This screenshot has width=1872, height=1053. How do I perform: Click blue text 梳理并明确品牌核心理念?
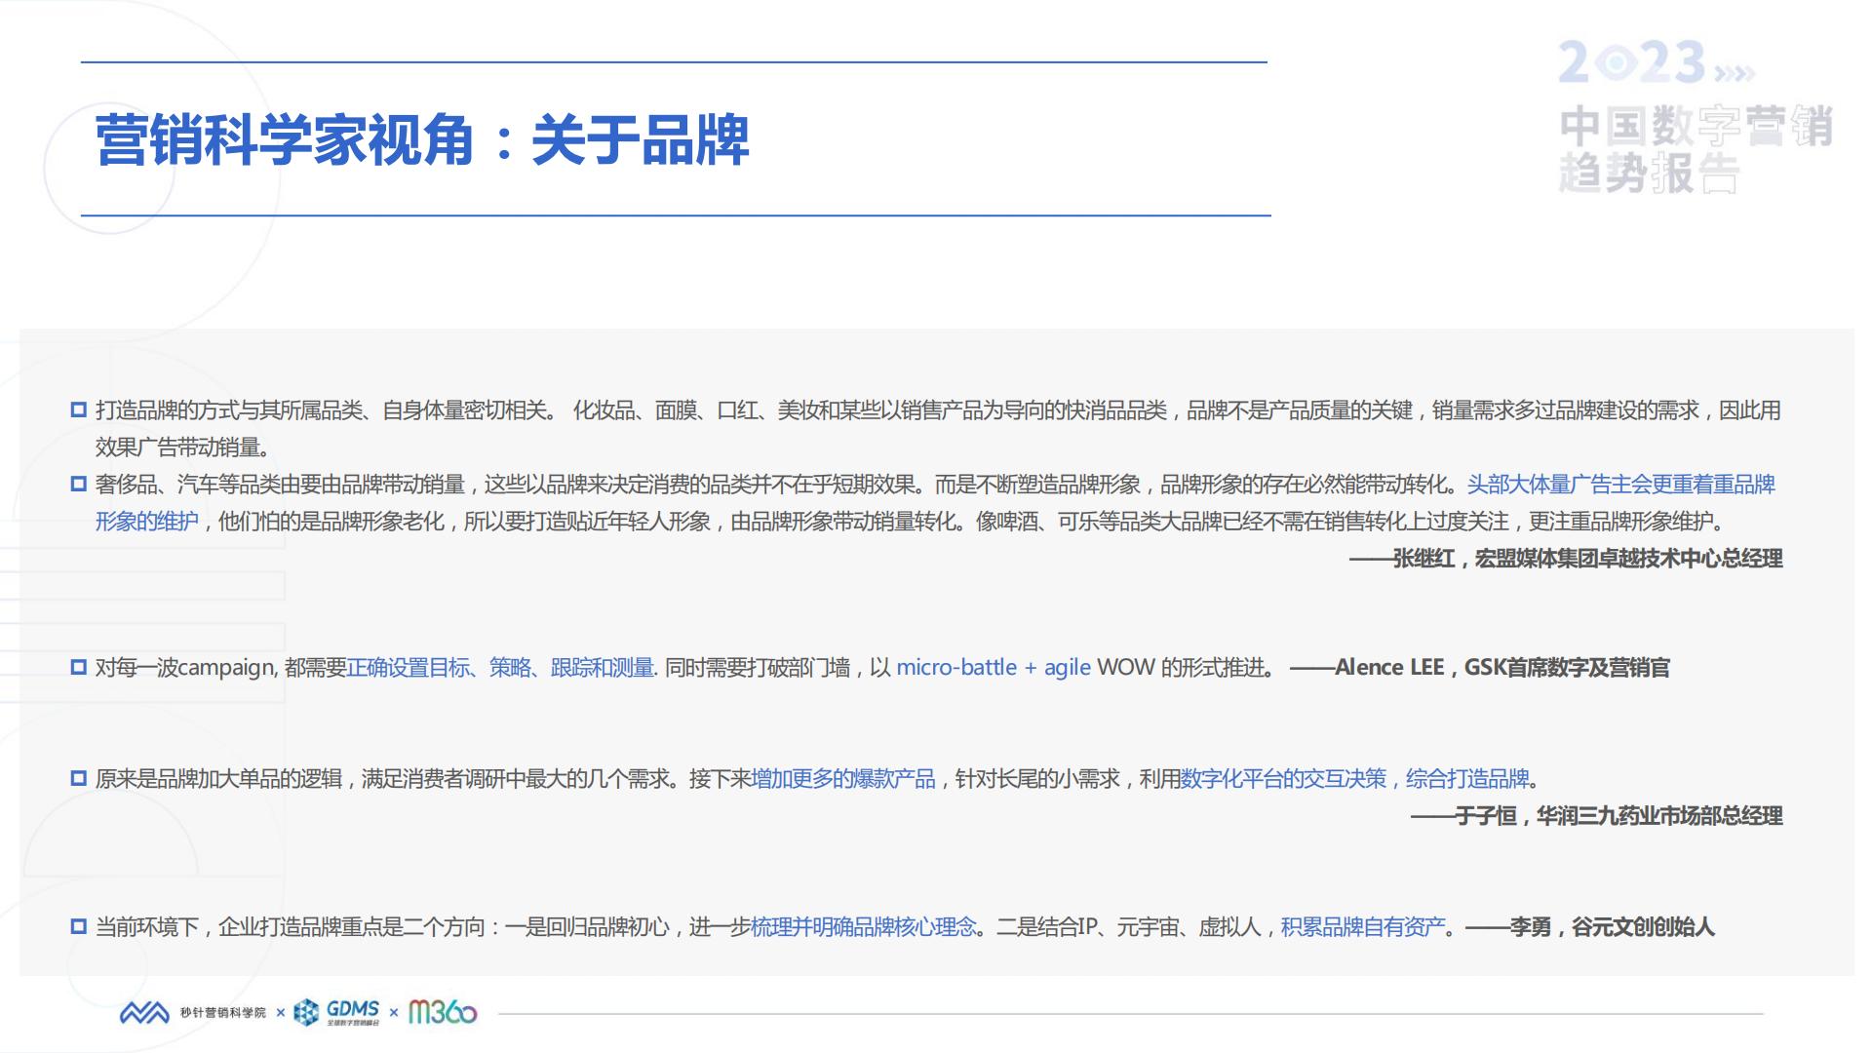coord(864,927)
